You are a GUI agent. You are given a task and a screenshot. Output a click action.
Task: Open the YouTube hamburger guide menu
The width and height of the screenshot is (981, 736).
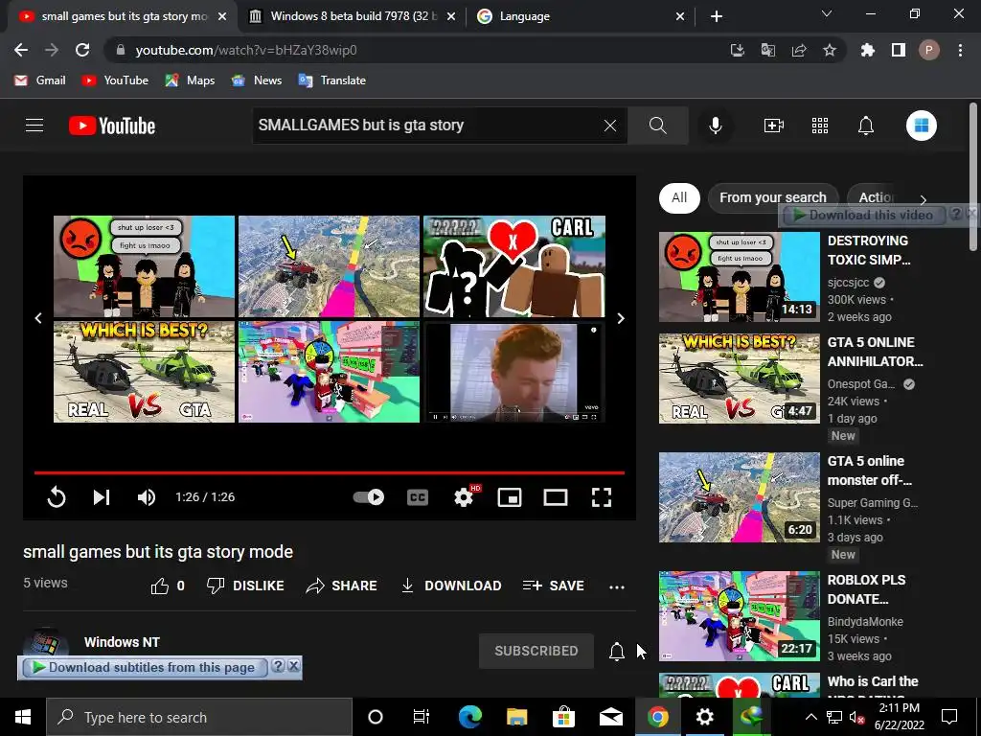(x=34, y=126)
